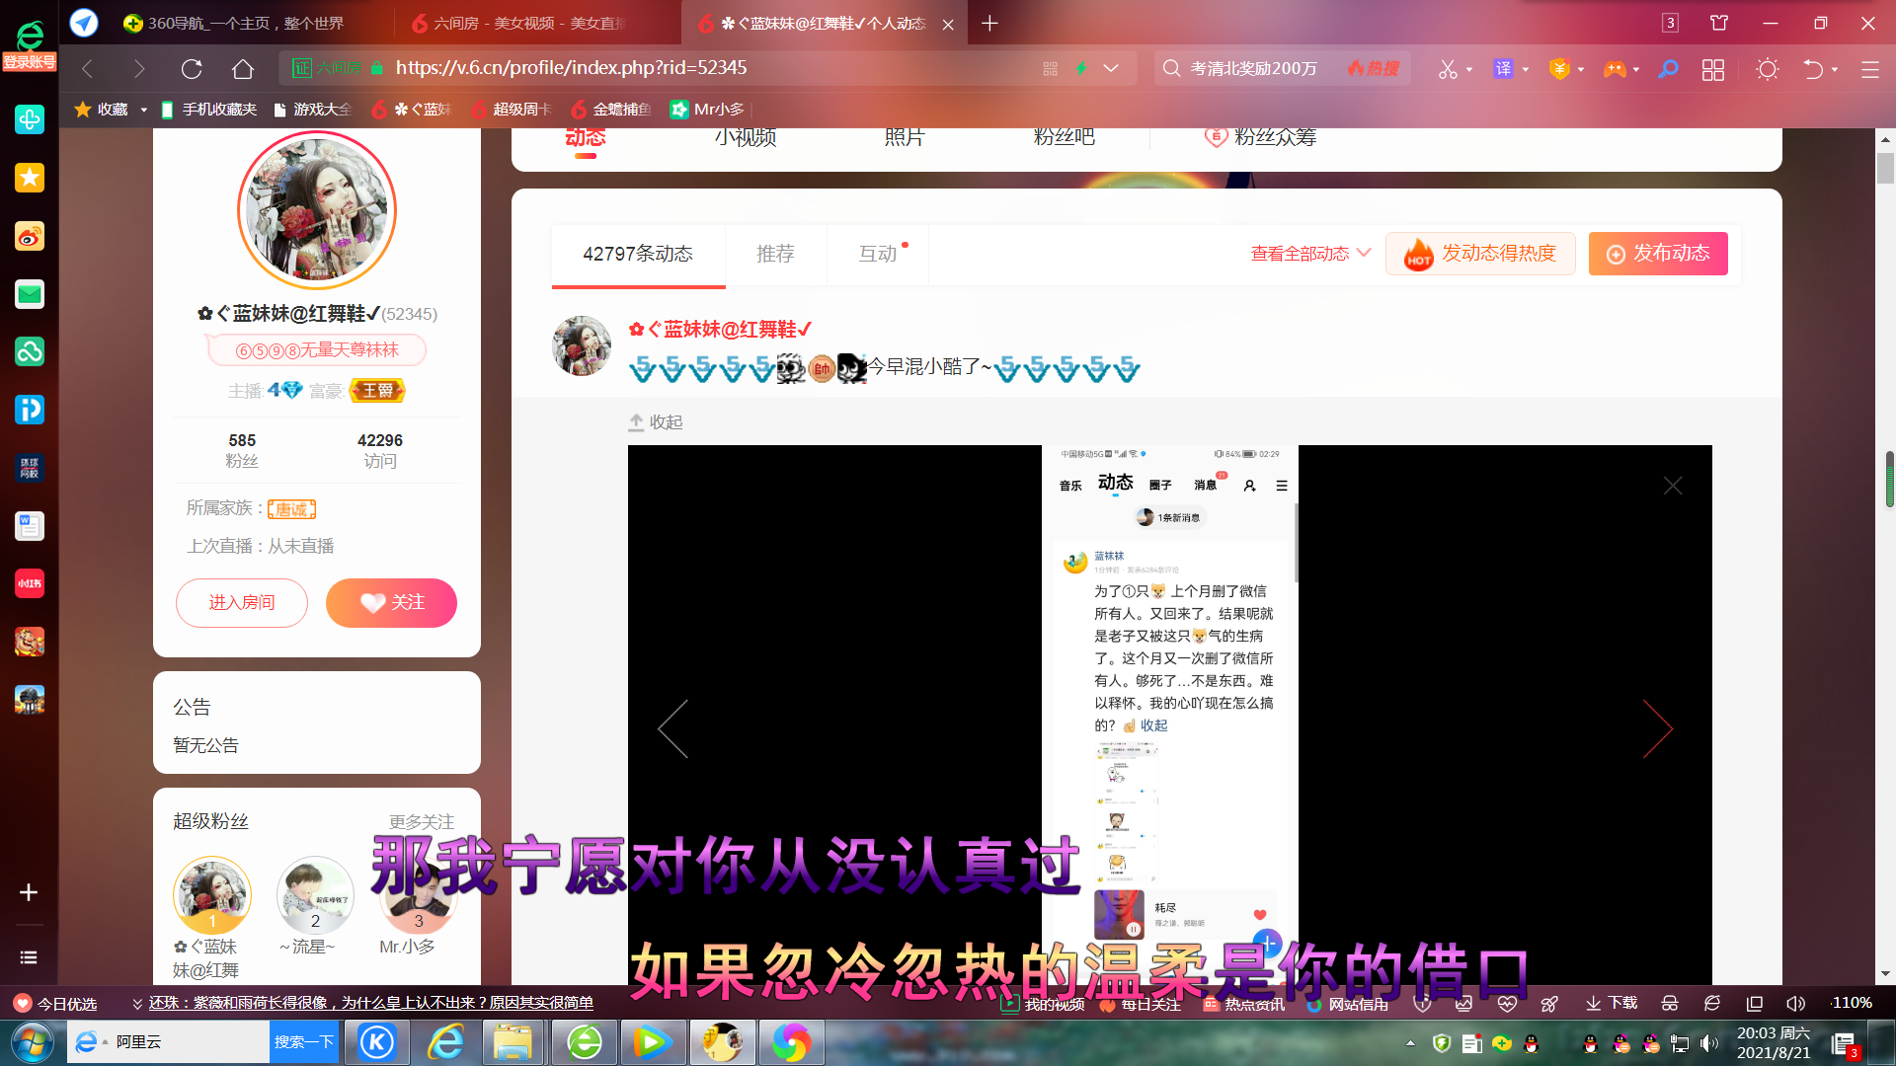Viewport: 1896px width, 1066px height.
Task: Open the Word document sidebar icon
Action: (29, 526)
